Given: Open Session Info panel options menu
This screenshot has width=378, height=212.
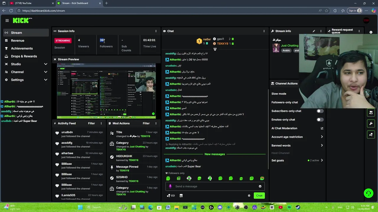Looking at the screenshot, I should [x=156, y=31].
